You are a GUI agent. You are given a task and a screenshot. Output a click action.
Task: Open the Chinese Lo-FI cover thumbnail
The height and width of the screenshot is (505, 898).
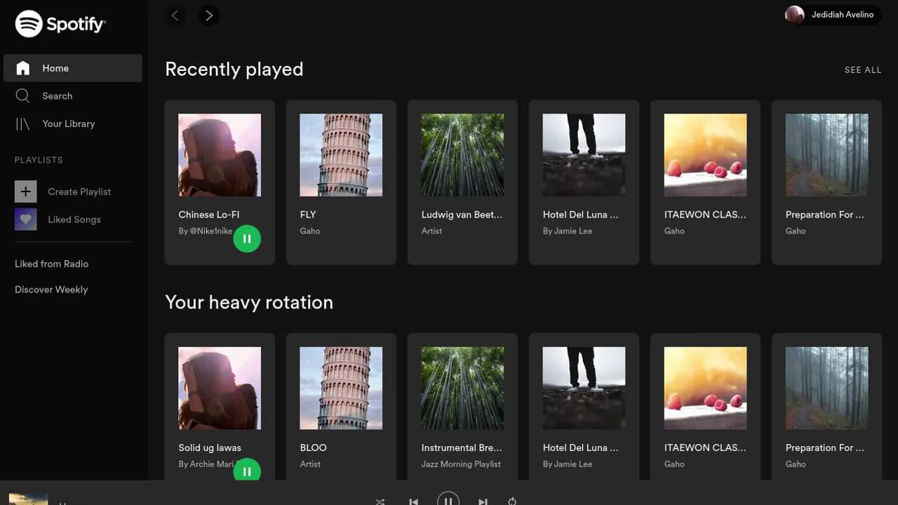220,155
